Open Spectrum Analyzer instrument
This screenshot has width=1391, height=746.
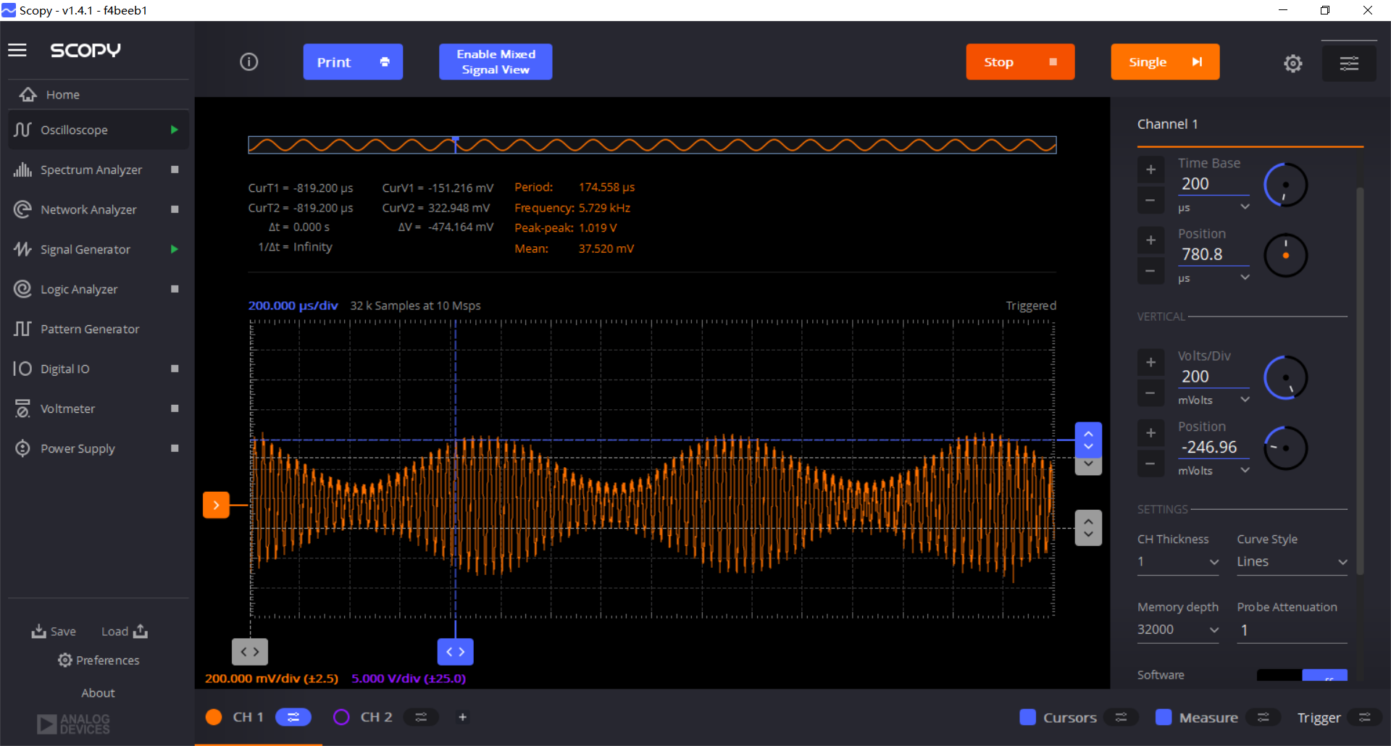pos(91,169)
